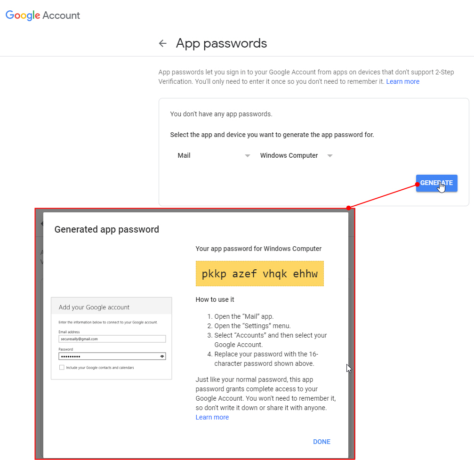Click the Google Account logo
The height and width of the screenshot is (460, 474).
(43, 16)
